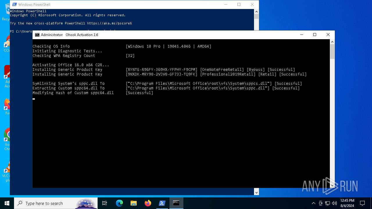This screenshot has height=209, width=372.
Task: Click the Ohook window vertical scrollbar thumb
Action: point(332,52)
